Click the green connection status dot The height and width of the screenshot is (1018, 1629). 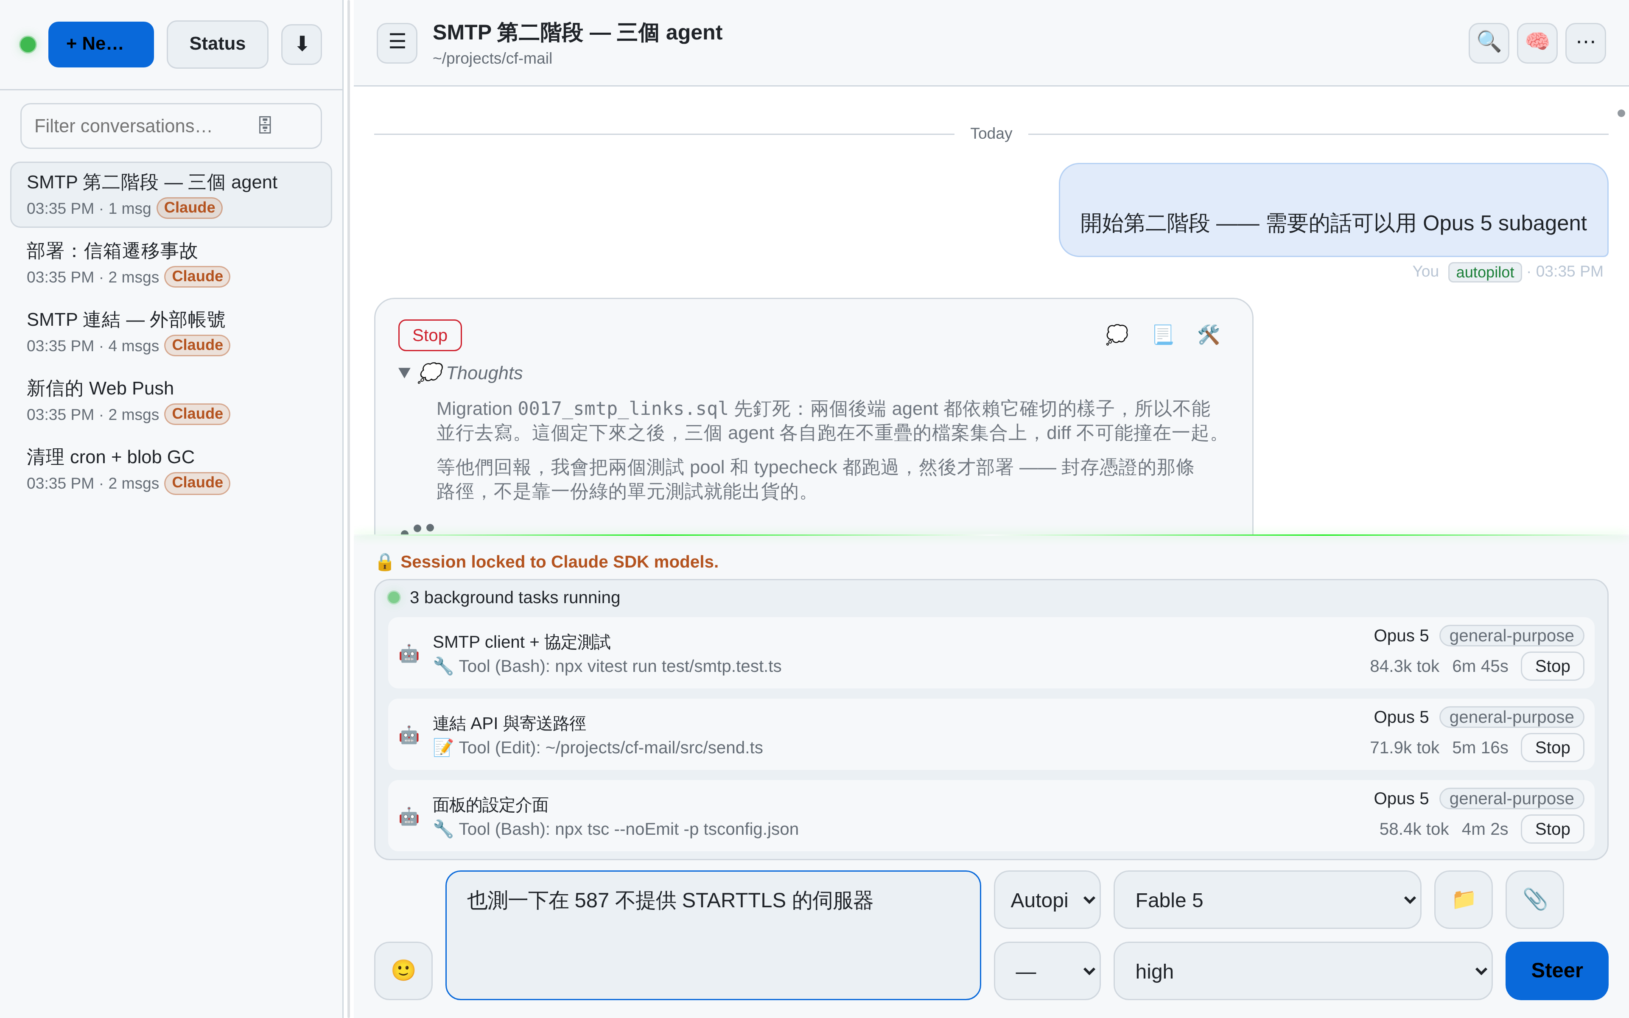click(28, 45)
